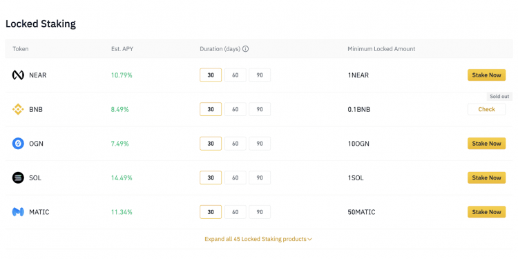The height and width of the screenshot is (259, 518).
Task: Click the 1SOL minimum locked amount
Action: tap(356, 178)
